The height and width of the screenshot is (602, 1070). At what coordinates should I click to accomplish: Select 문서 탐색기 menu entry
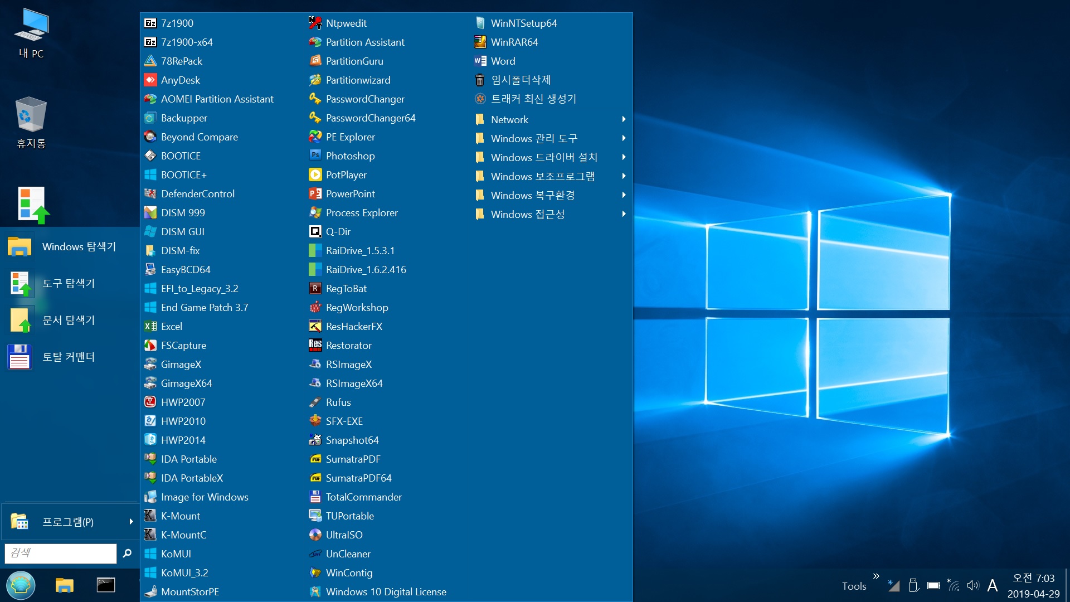tap(70, 320)
